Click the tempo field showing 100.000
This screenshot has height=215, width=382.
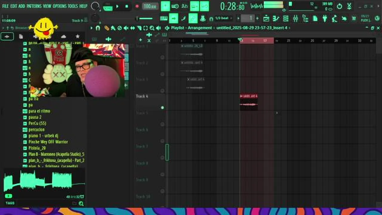[x=150, y=6]
